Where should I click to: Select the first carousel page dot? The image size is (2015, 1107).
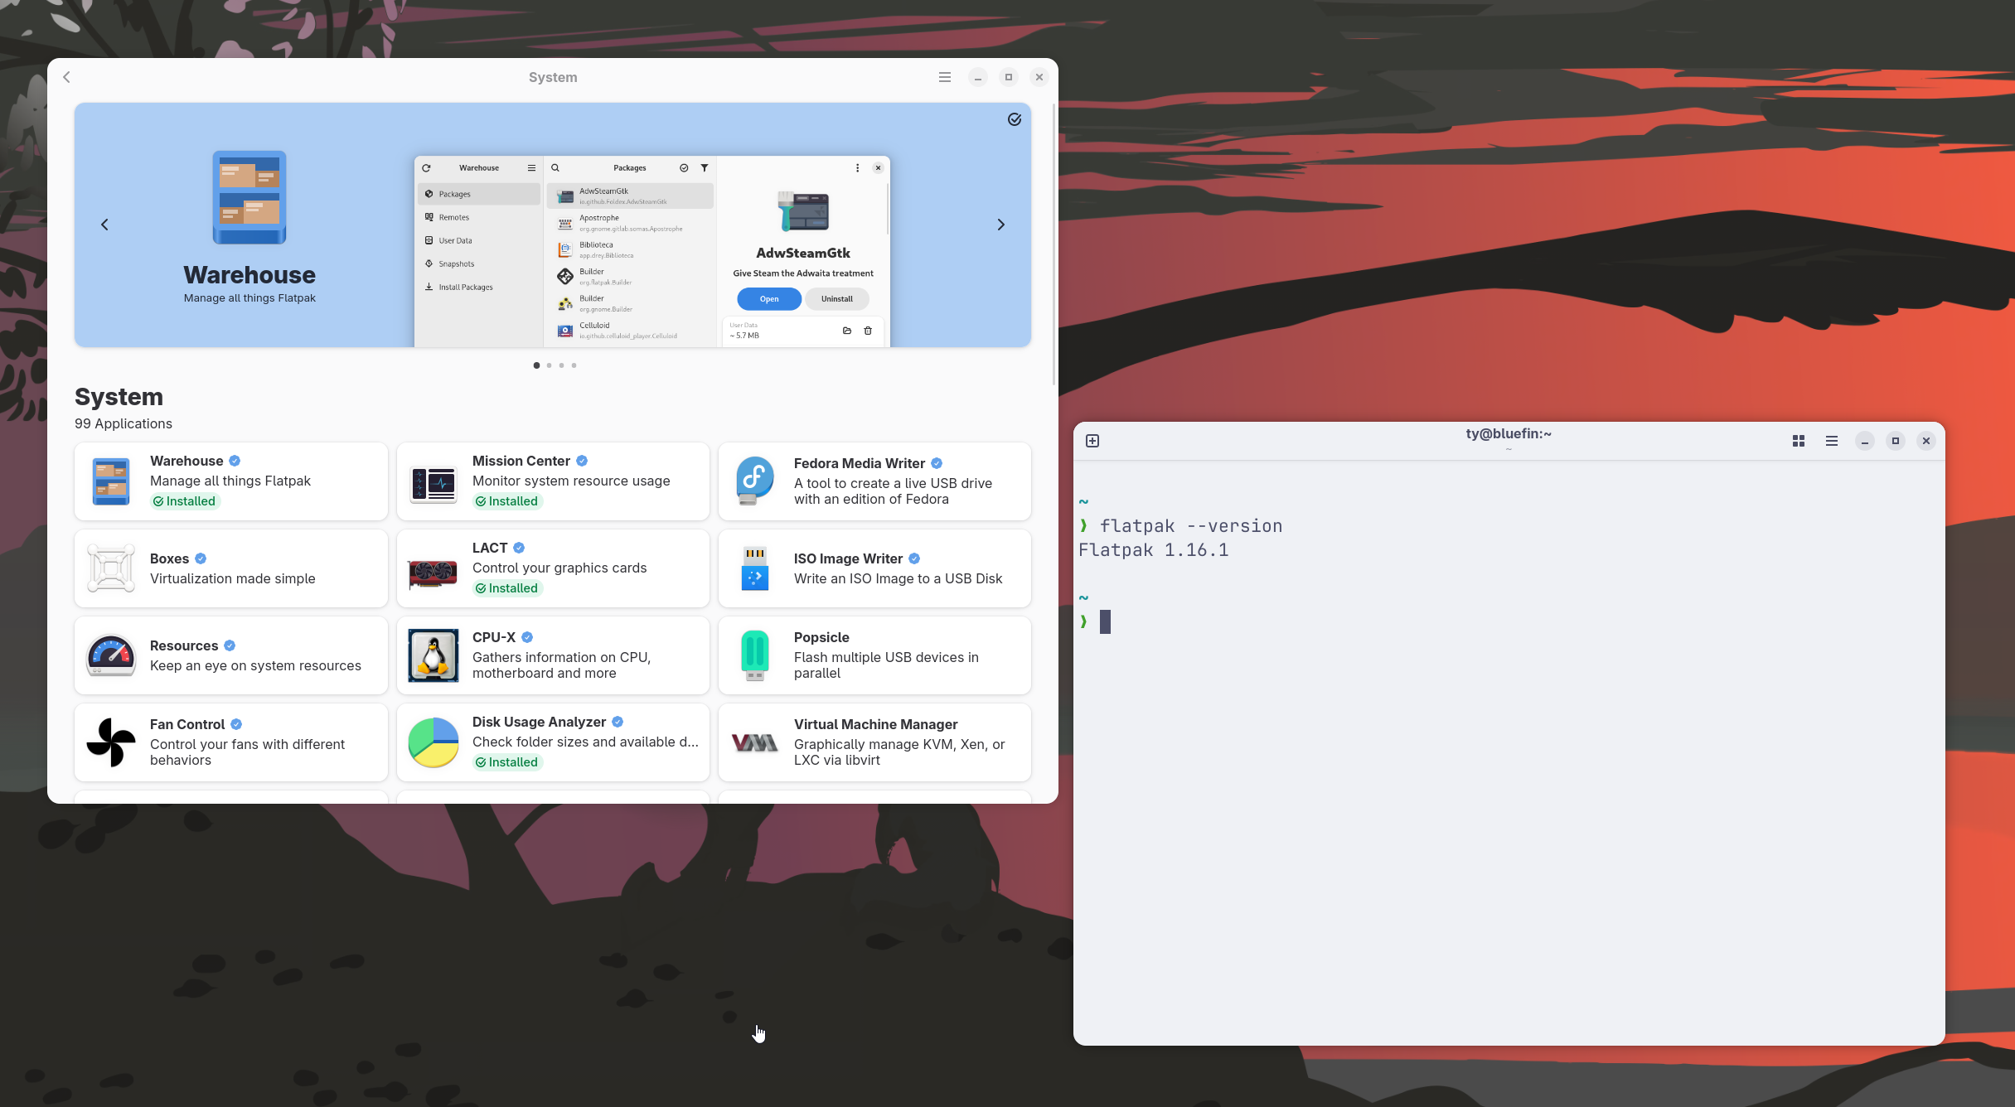536,365
